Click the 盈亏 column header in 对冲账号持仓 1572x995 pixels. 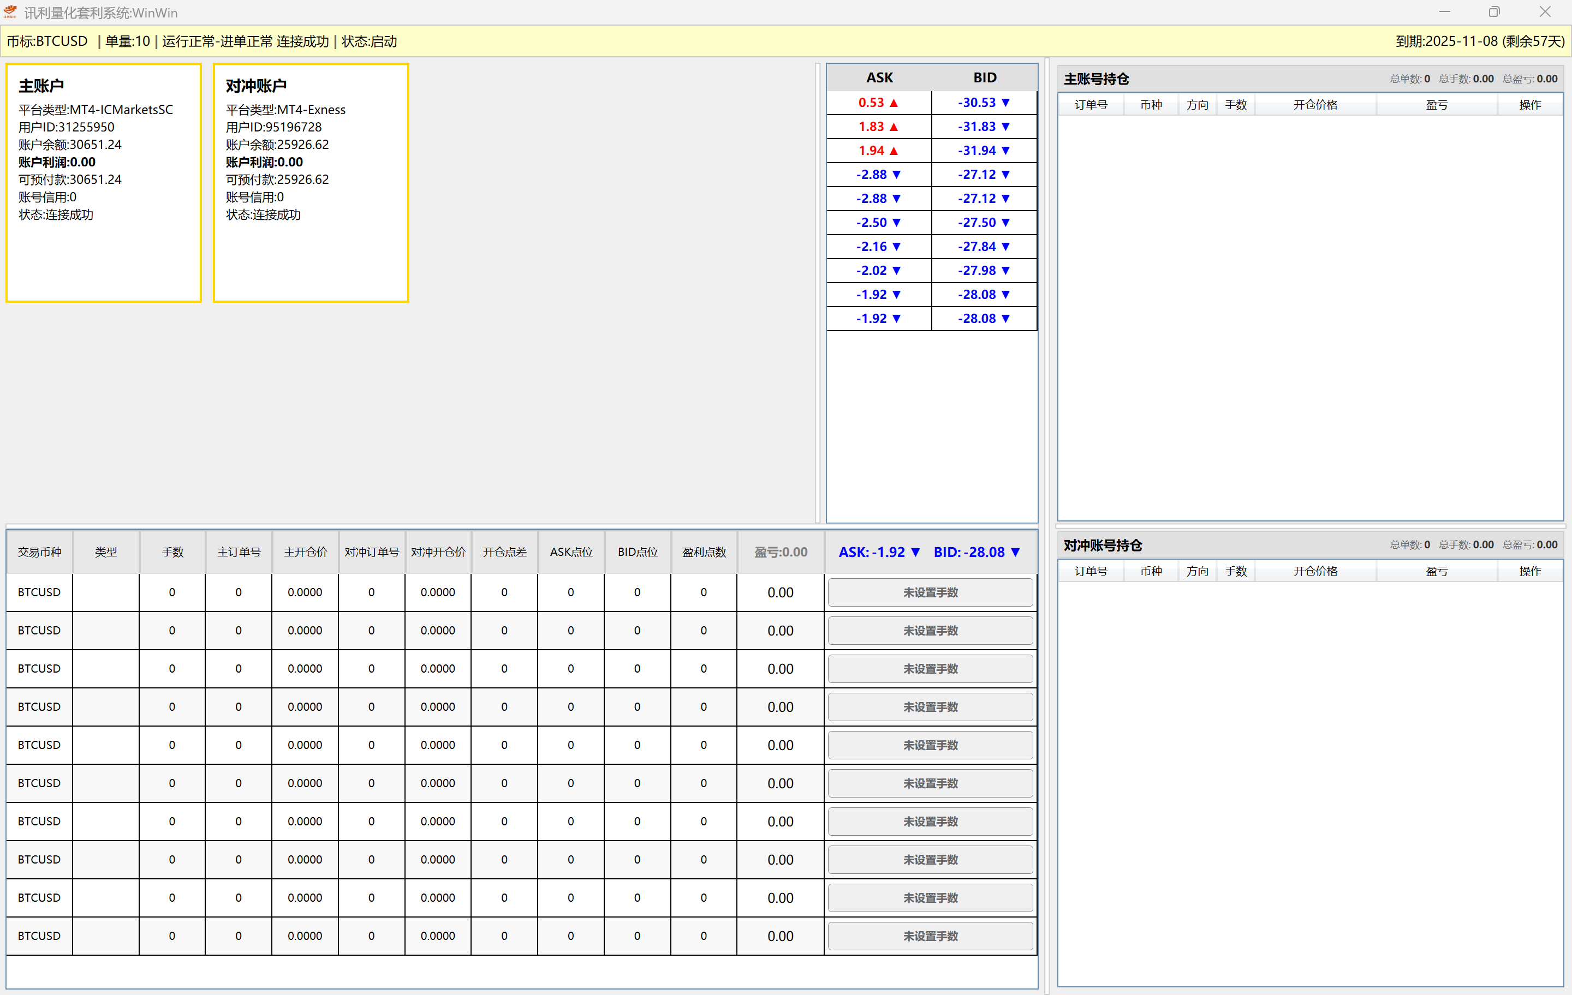point(1436,571)
